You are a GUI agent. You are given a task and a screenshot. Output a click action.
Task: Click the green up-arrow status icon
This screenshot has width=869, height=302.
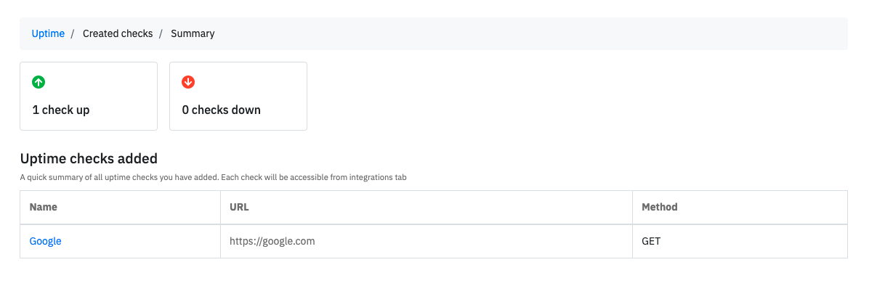click(39, 82)
